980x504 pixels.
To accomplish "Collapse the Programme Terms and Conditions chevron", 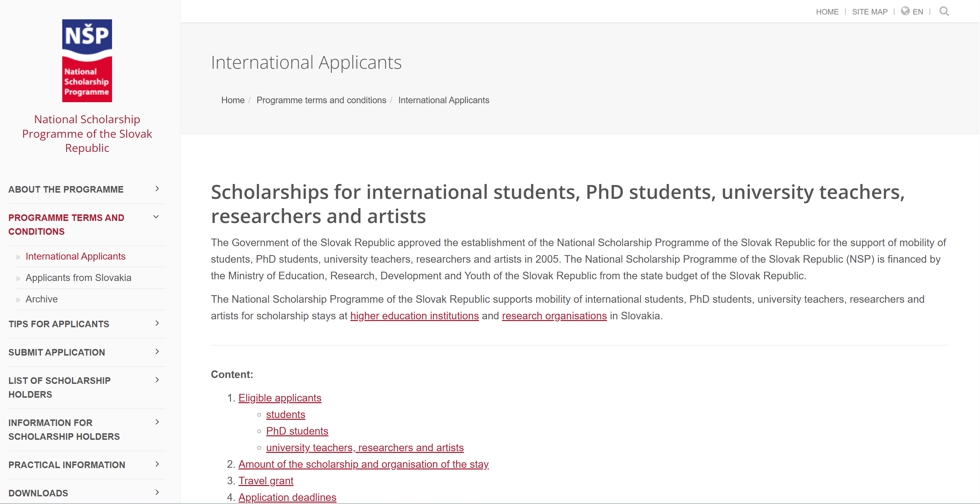I will [156, 217].
